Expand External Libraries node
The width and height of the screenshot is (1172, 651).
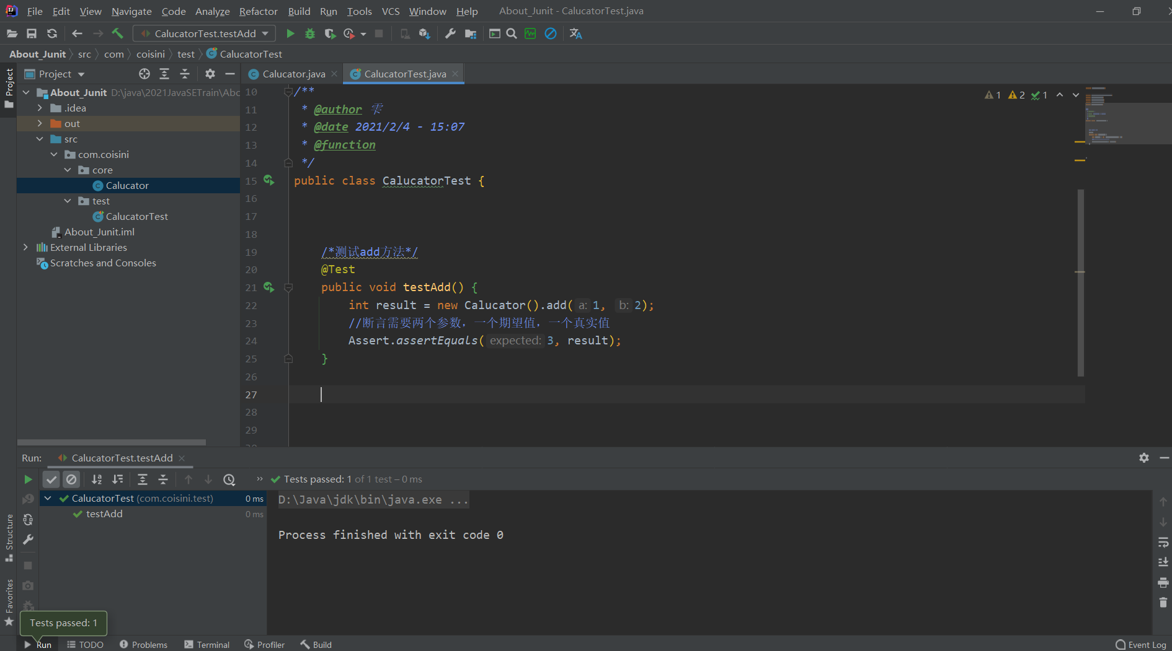(25, 247)
